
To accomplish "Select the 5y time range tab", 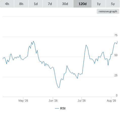I will point(113,4).
